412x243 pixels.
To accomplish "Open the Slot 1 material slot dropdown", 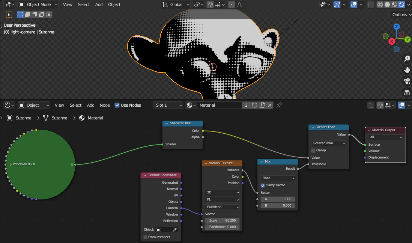I will point(168,105).
